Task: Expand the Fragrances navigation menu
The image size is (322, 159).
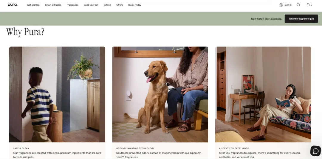Action: (72, 5)
